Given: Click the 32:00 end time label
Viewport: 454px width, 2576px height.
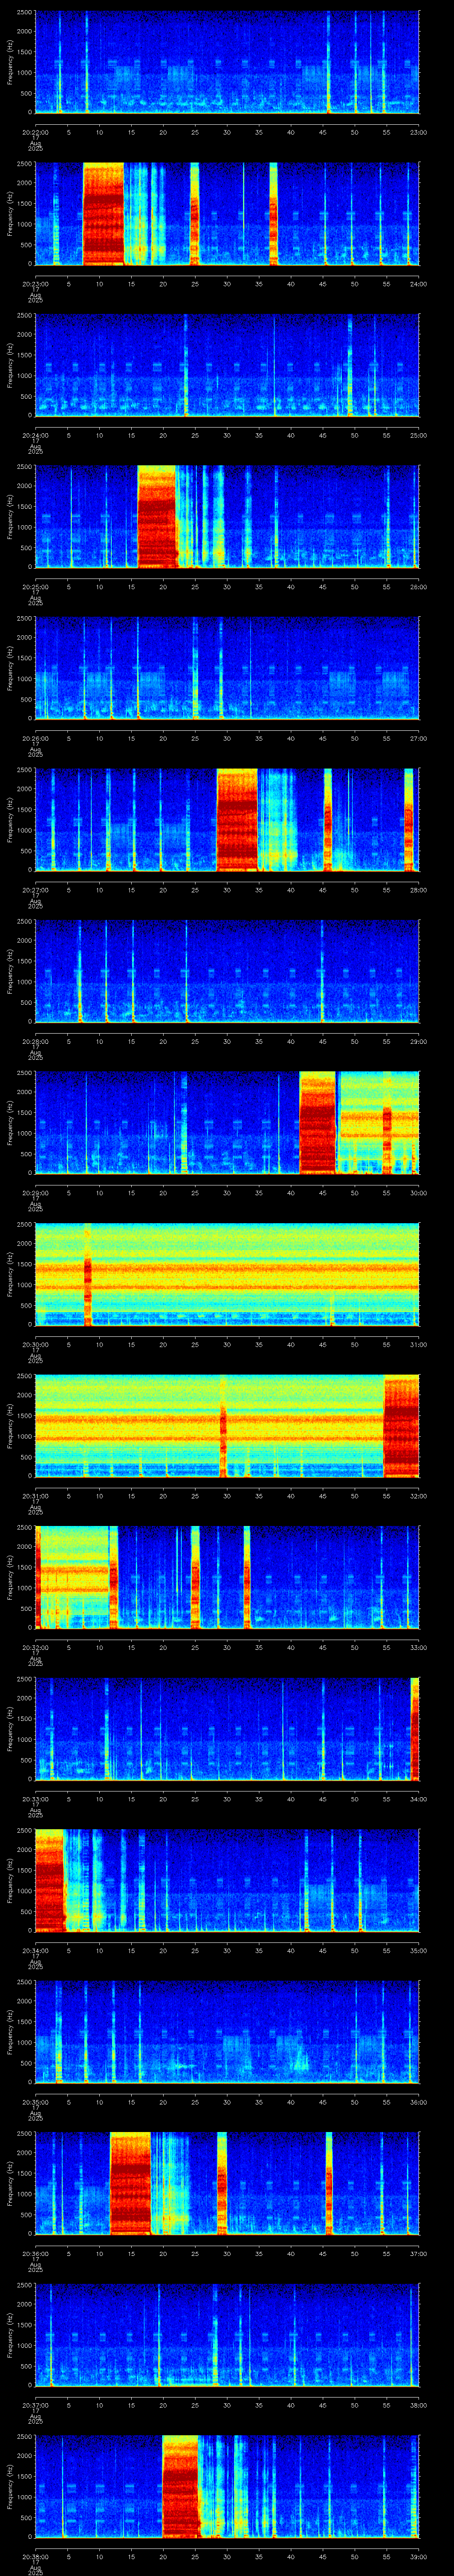Looking at the screenshot, I should click(418, 1496).
